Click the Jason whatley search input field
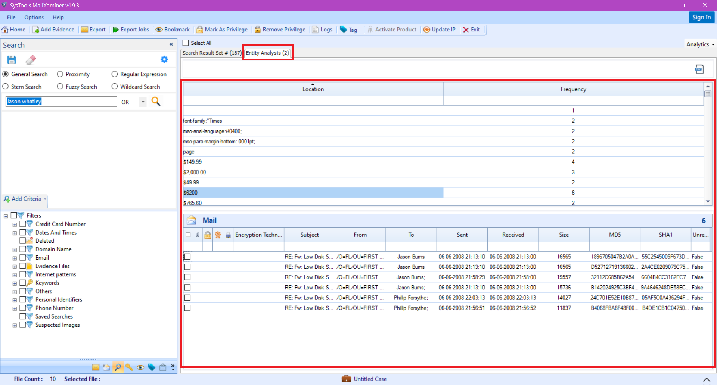This screenshot has height=385, width=717. pyautogui.click(x=61, y=101)
